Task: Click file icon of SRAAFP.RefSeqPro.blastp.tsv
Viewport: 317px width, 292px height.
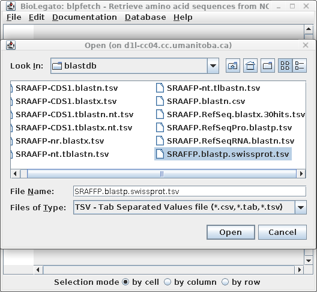Action: tap(160, 127)
